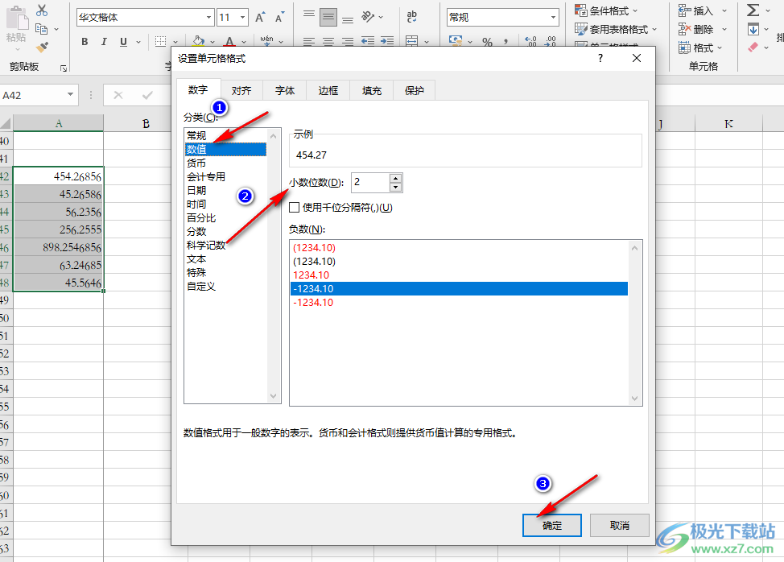Click the Cut scissors icon
The width and height of the screenshot is (784, 562).
pos(42,10)
